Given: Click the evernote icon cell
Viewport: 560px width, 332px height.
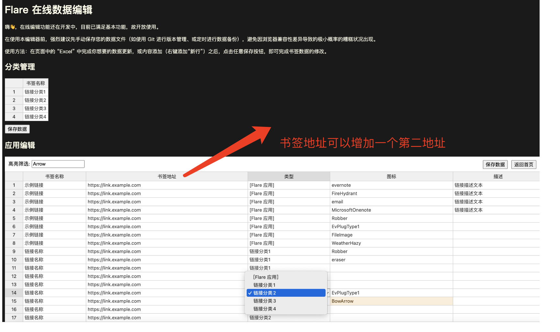Looking at the screenshot, I should tap(391, 185).
